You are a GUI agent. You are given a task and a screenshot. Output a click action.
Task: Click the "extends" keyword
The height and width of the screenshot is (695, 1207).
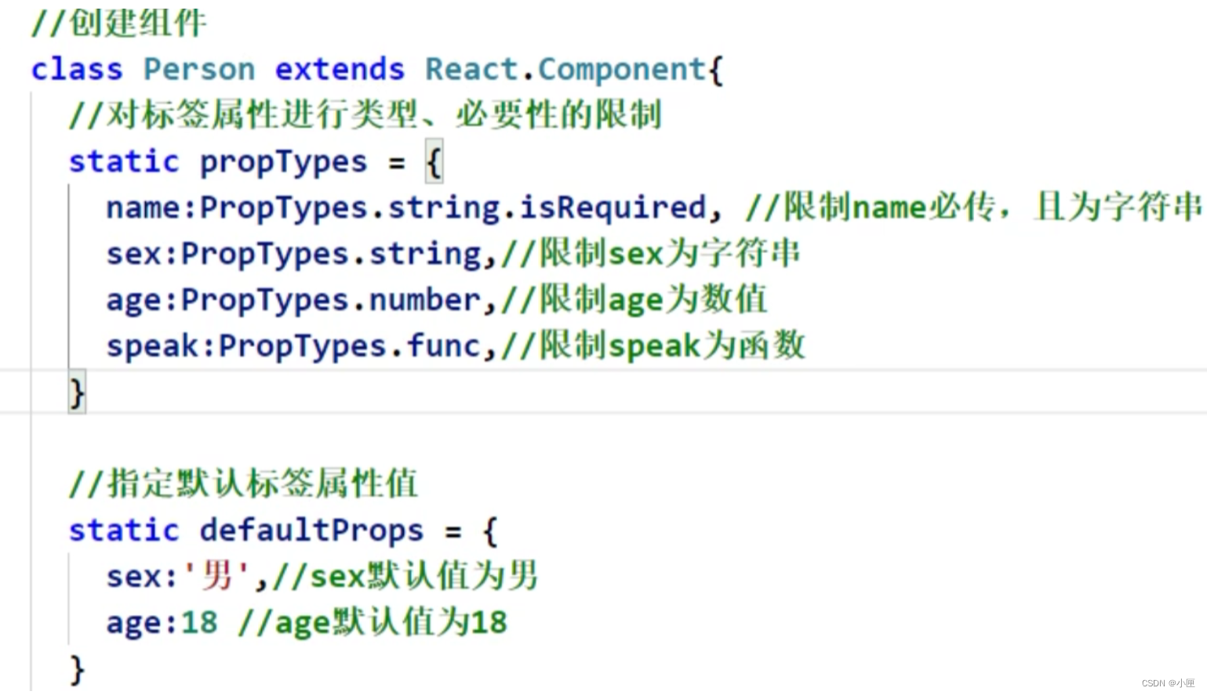click(x=340, y=70)
